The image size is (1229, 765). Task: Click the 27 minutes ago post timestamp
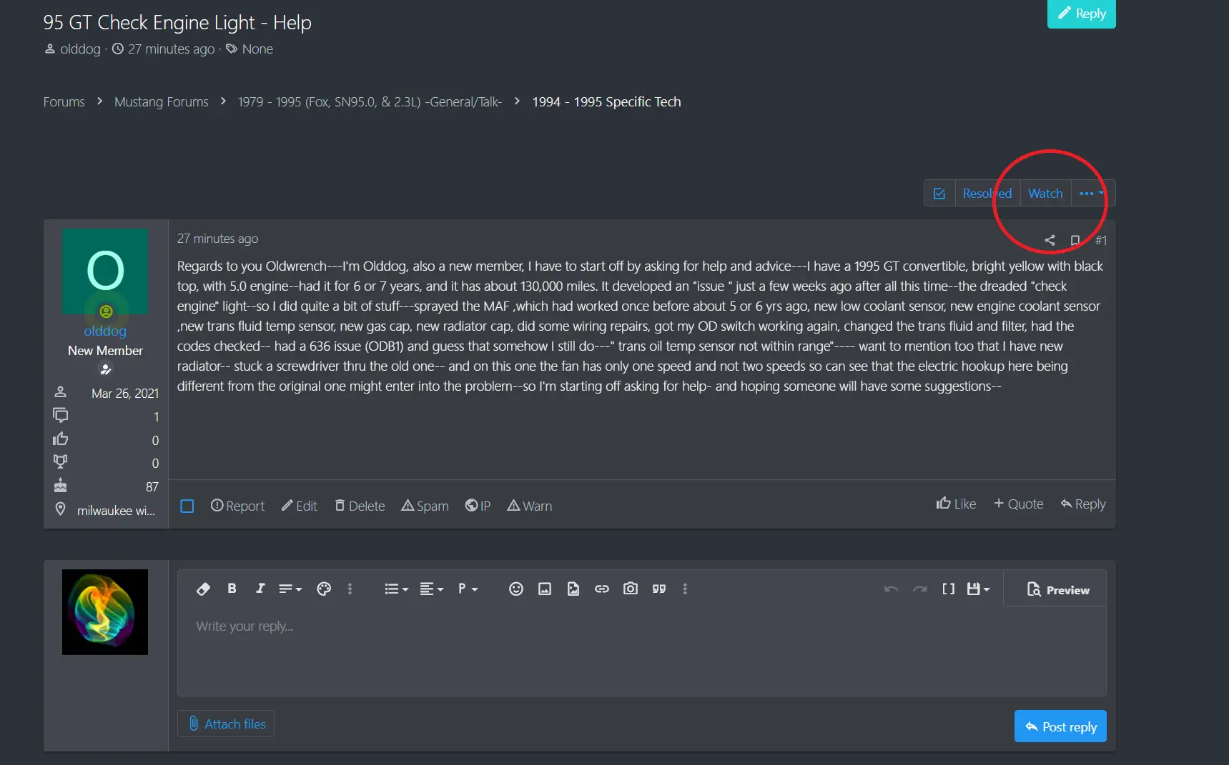(x=217, y=239)
